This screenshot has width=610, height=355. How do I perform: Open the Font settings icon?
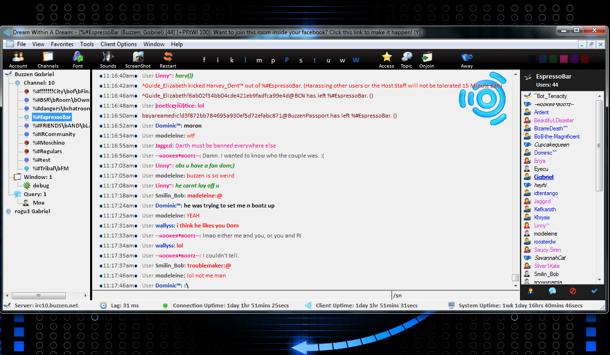[78, 59]
